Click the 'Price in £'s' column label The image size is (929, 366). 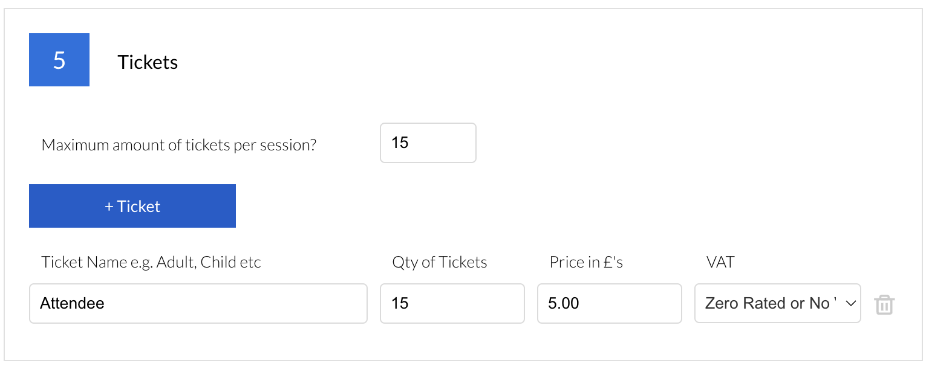(586, 262)
